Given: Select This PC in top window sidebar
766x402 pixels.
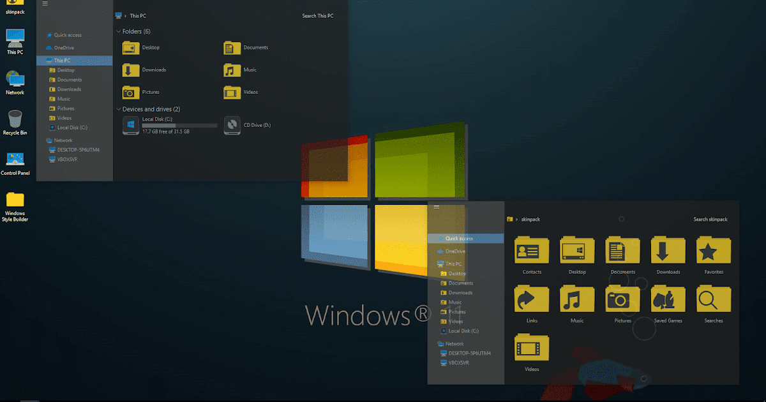Looking at the screenshot, I should pos(74,61).
